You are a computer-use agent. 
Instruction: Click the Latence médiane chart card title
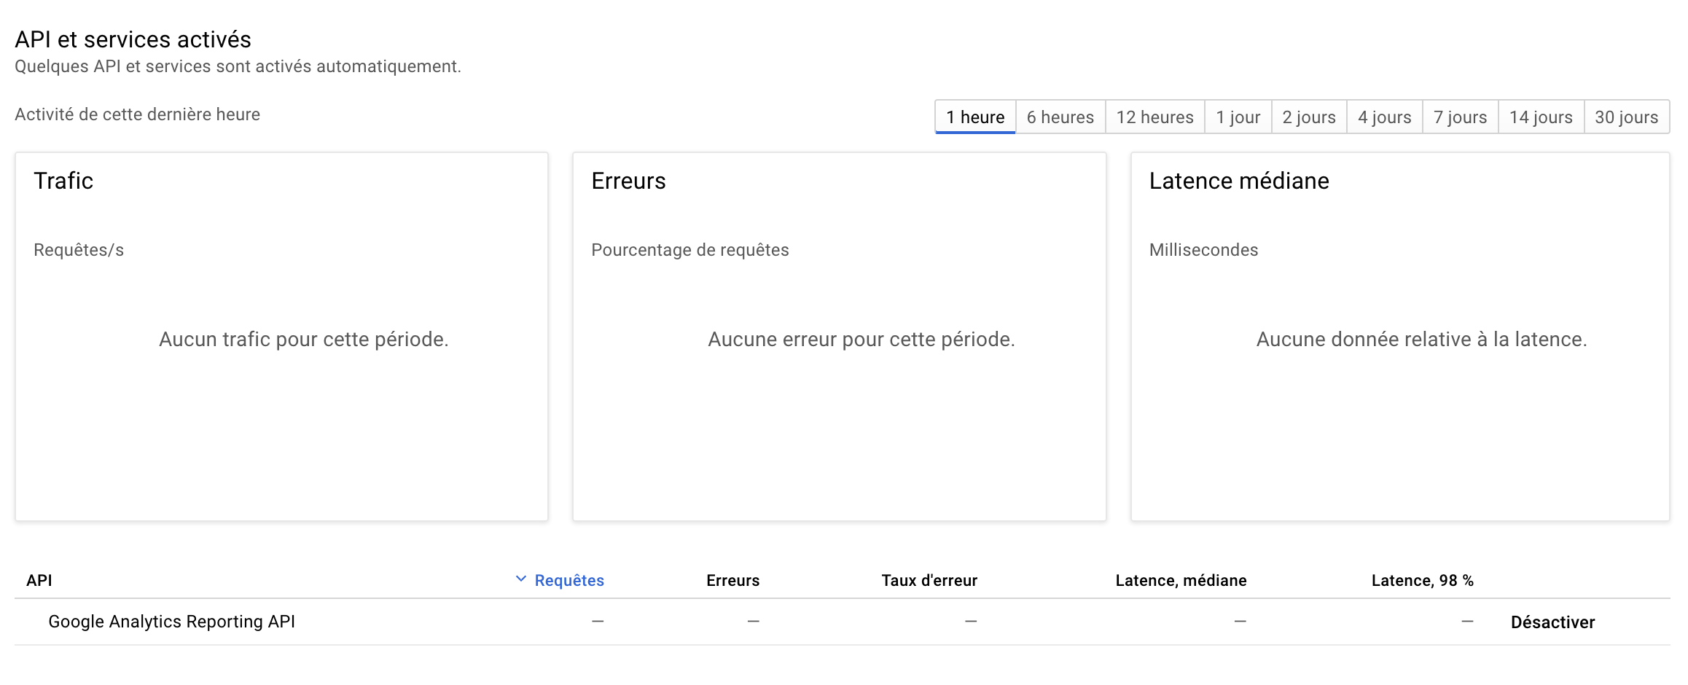coord(1239,181)
